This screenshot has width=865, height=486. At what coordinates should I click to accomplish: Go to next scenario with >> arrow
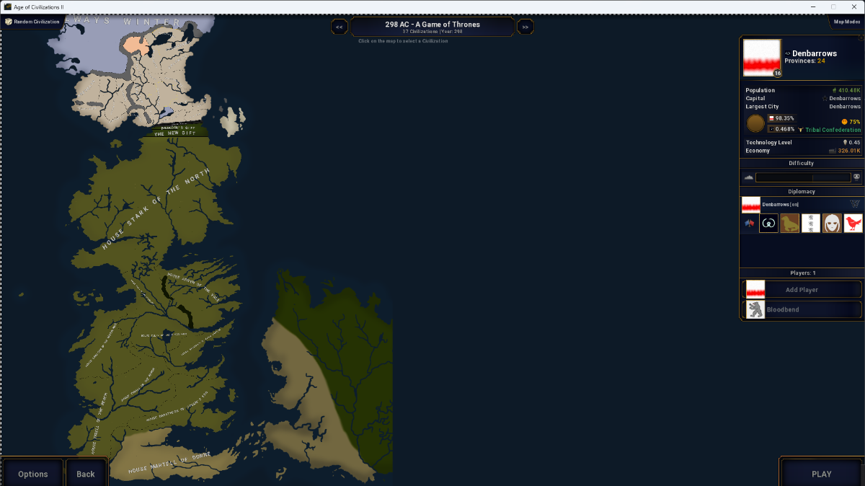point(525,27)
